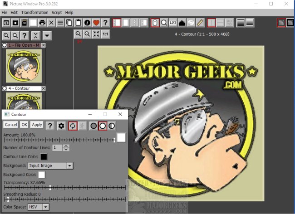Click the Transparency slider track
Viewport: 295px width, 214px height.
pyautogui.click(x=65, y=188)
